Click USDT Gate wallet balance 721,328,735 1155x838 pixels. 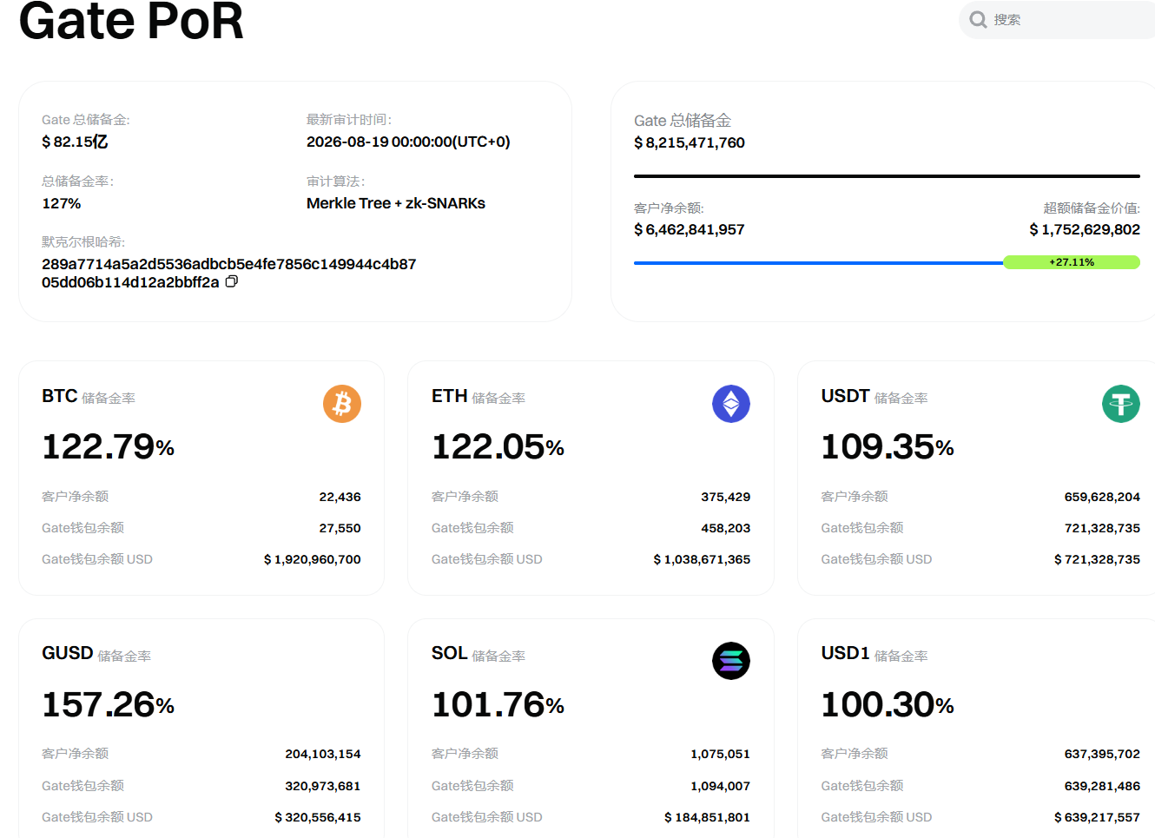tap(1102, 528)
